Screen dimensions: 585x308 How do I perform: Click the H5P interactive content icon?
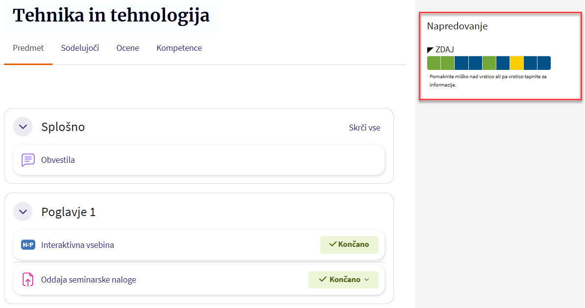coord(28,245)
